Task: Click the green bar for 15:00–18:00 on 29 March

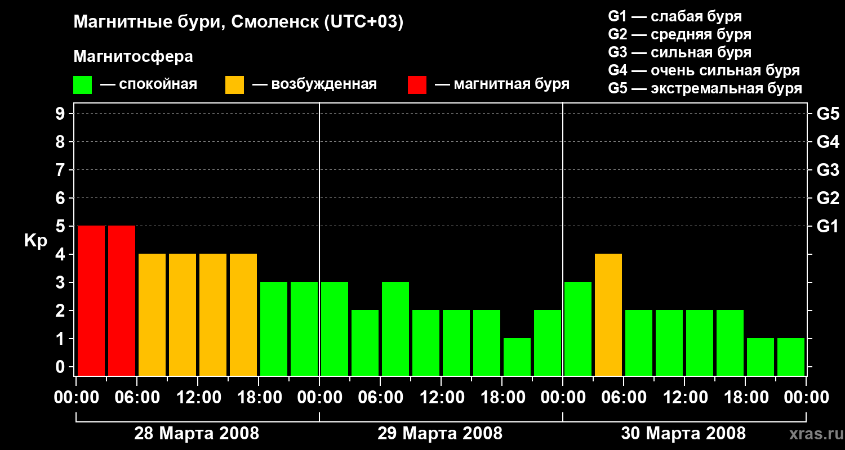Action: pos(487,343)
